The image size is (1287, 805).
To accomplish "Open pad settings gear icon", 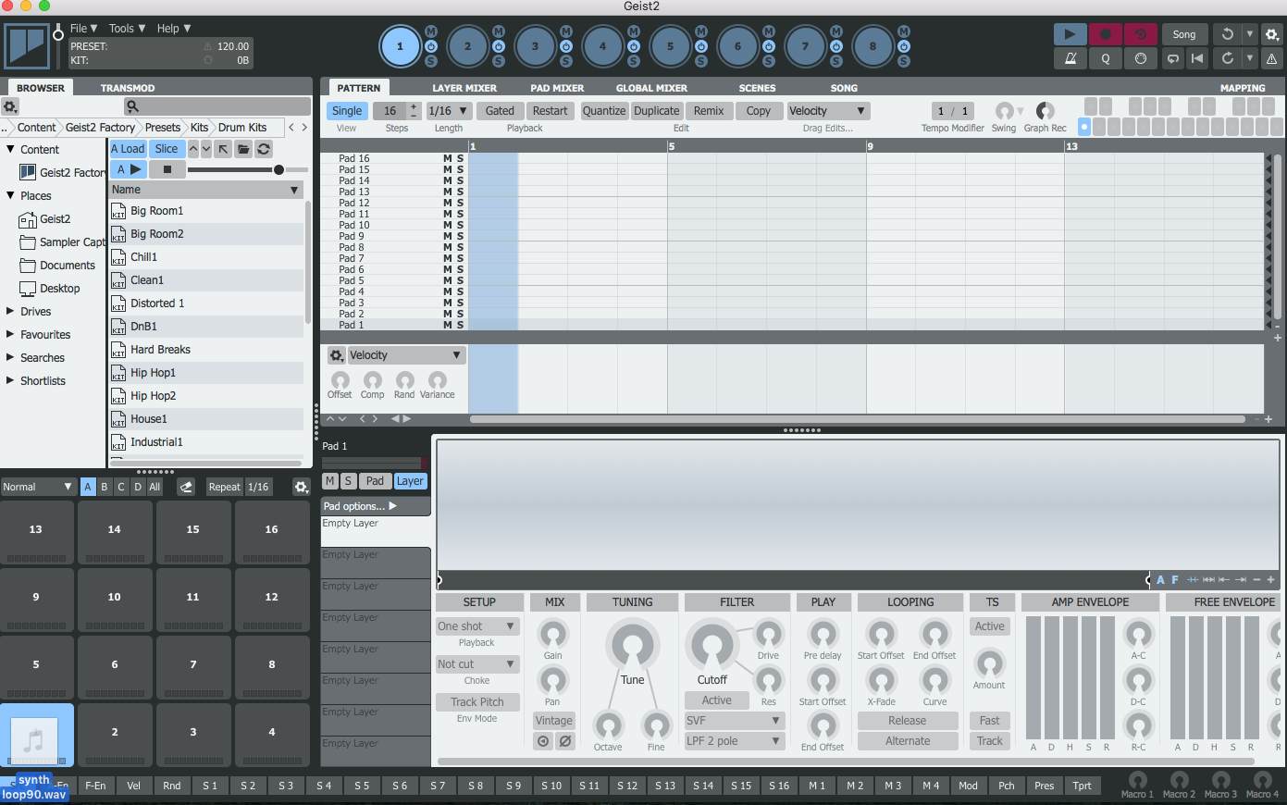I will pos(301,487).
